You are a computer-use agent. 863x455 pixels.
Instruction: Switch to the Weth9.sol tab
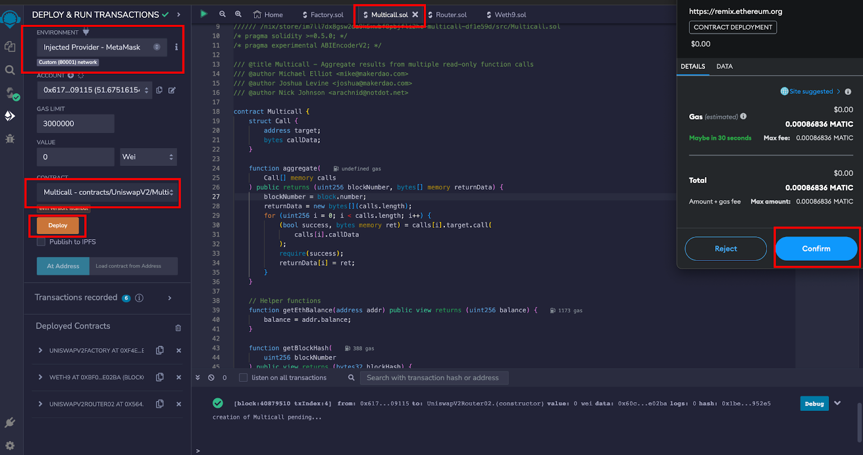[x=506, y=15]
